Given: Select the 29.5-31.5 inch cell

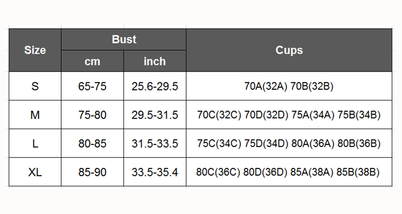Looking at the screenshot, I should coord(155,115).
